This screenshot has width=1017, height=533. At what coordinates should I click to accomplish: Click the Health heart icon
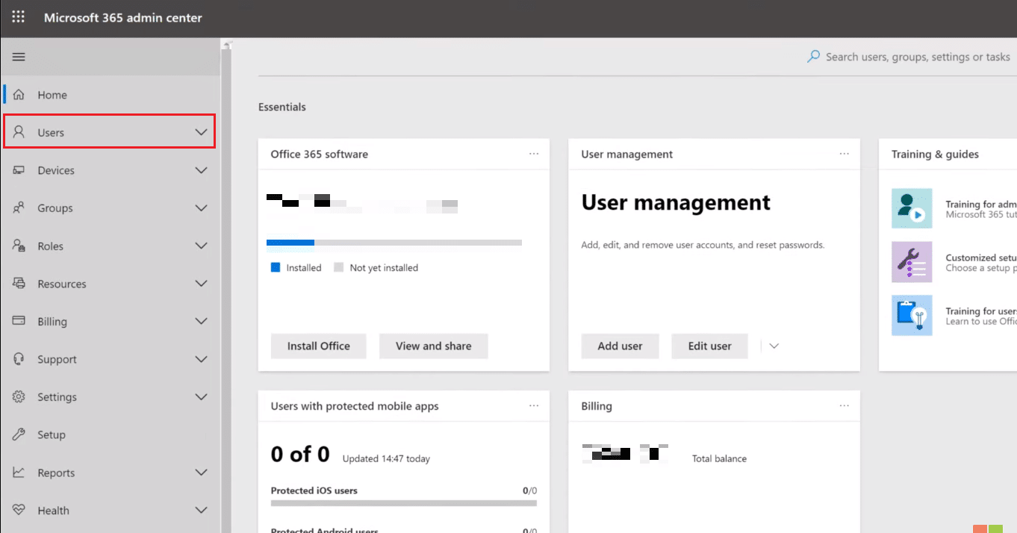coord(19,511)
